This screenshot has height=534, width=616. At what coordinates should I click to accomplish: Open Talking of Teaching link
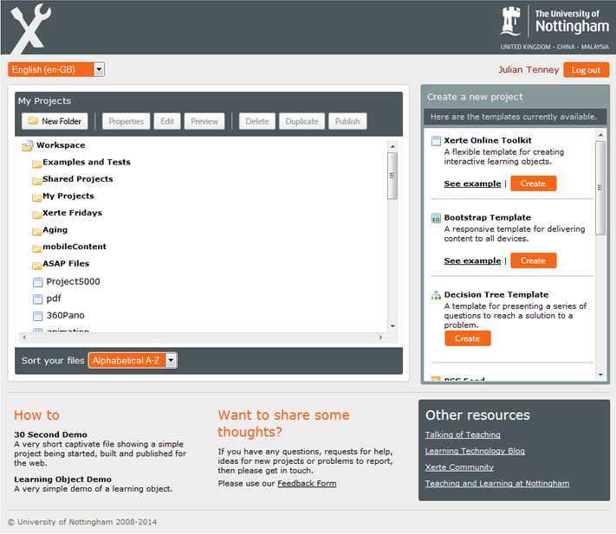click(x=463, y=434)
